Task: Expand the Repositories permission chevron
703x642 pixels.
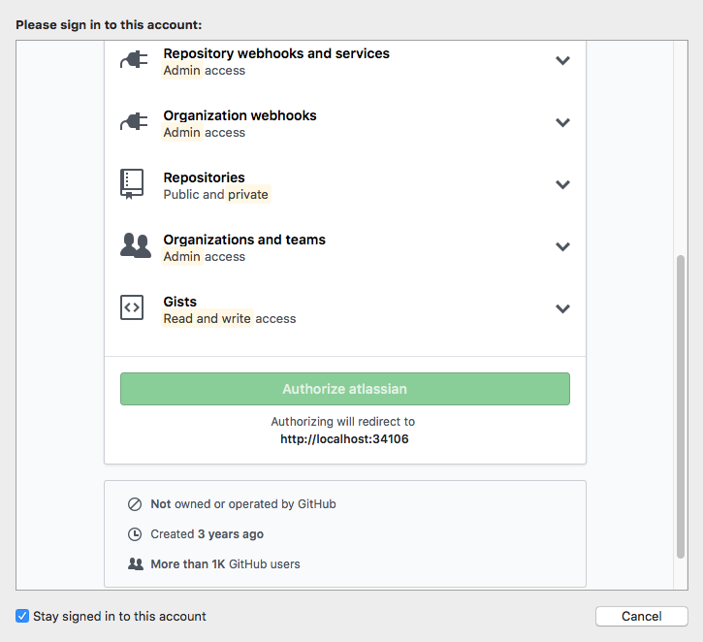Action: click(x=562, y=184)
